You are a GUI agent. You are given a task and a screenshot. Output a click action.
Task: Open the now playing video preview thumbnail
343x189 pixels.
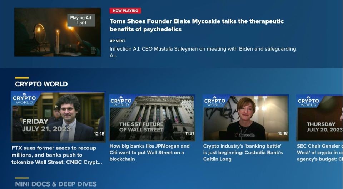[x=58, y=32]
